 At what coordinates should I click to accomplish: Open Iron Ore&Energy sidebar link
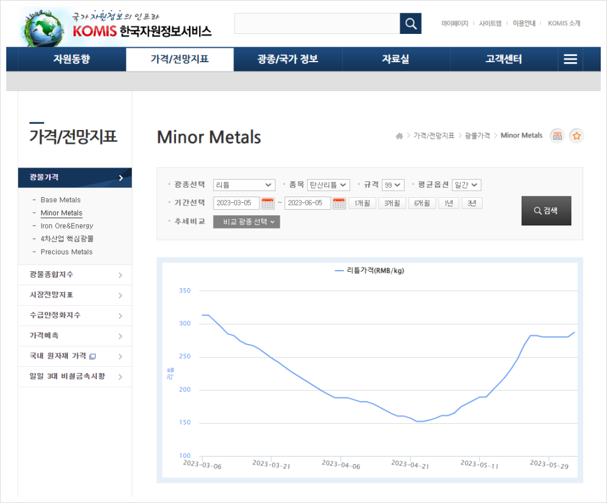[x=67, y=226]
